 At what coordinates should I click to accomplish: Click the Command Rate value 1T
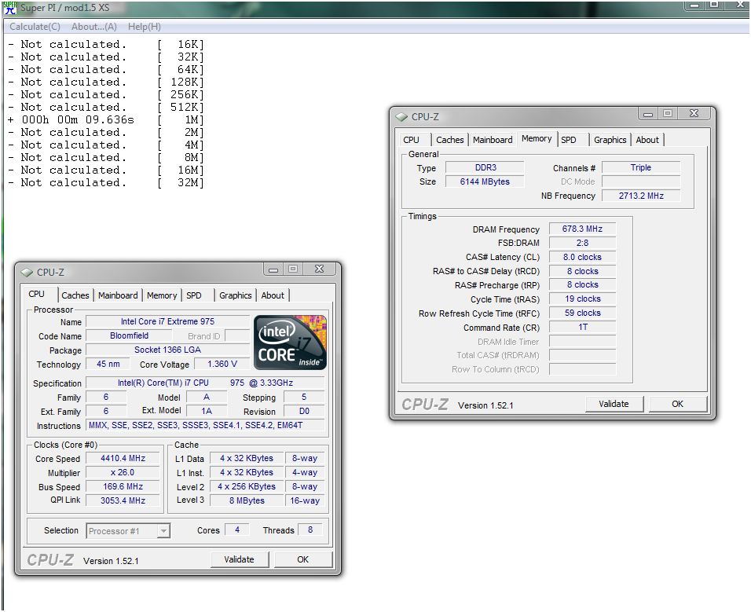pyautogui.click(x=582, y=327)
